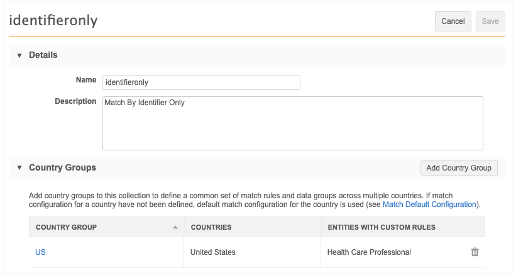Click the Details section heading
516x275 pixels.
pyautogui.click(x=43, y=55)
